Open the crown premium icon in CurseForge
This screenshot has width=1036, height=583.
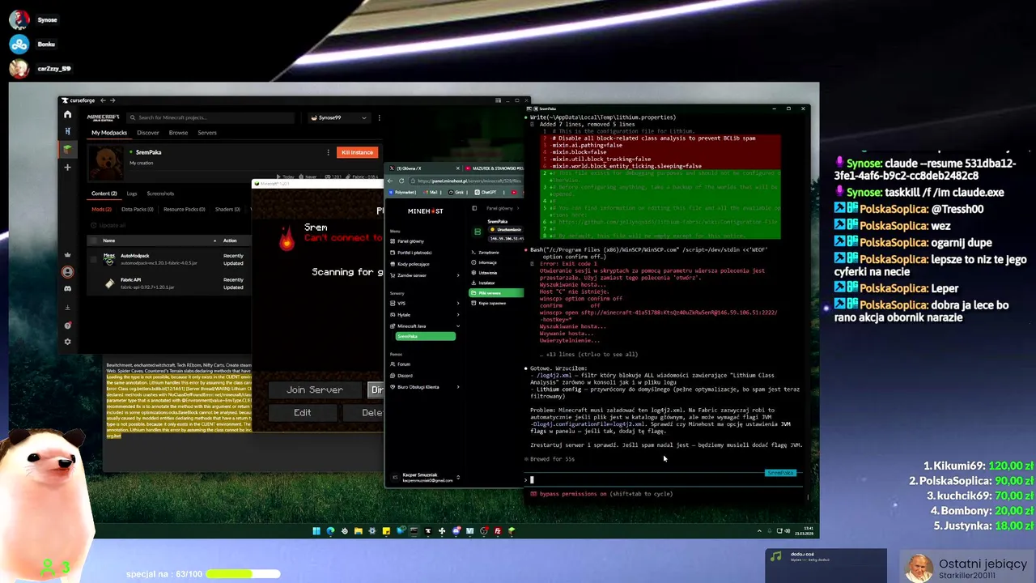coord(68,254)
